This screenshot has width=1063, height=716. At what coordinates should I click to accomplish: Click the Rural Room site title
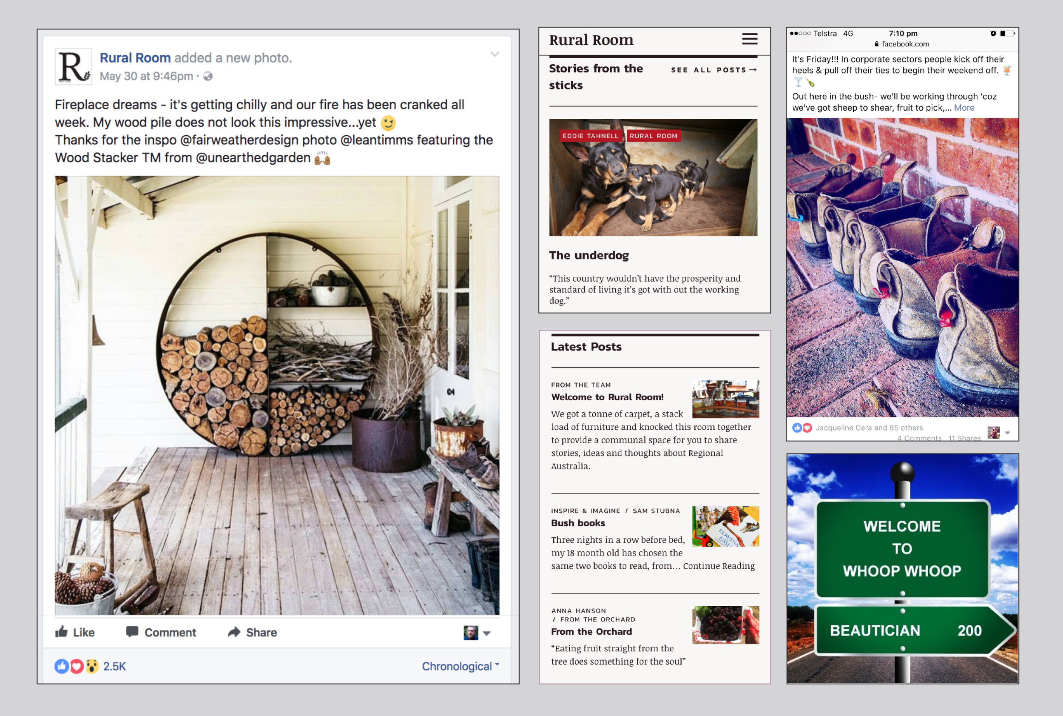(x=591, y=40)
